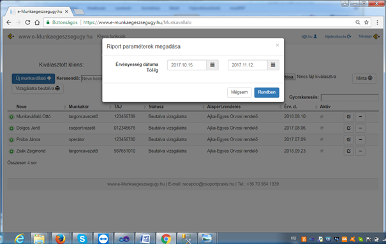Sort the table by Munkakör column
Viewport: 386px width, 244px height.
78,107
